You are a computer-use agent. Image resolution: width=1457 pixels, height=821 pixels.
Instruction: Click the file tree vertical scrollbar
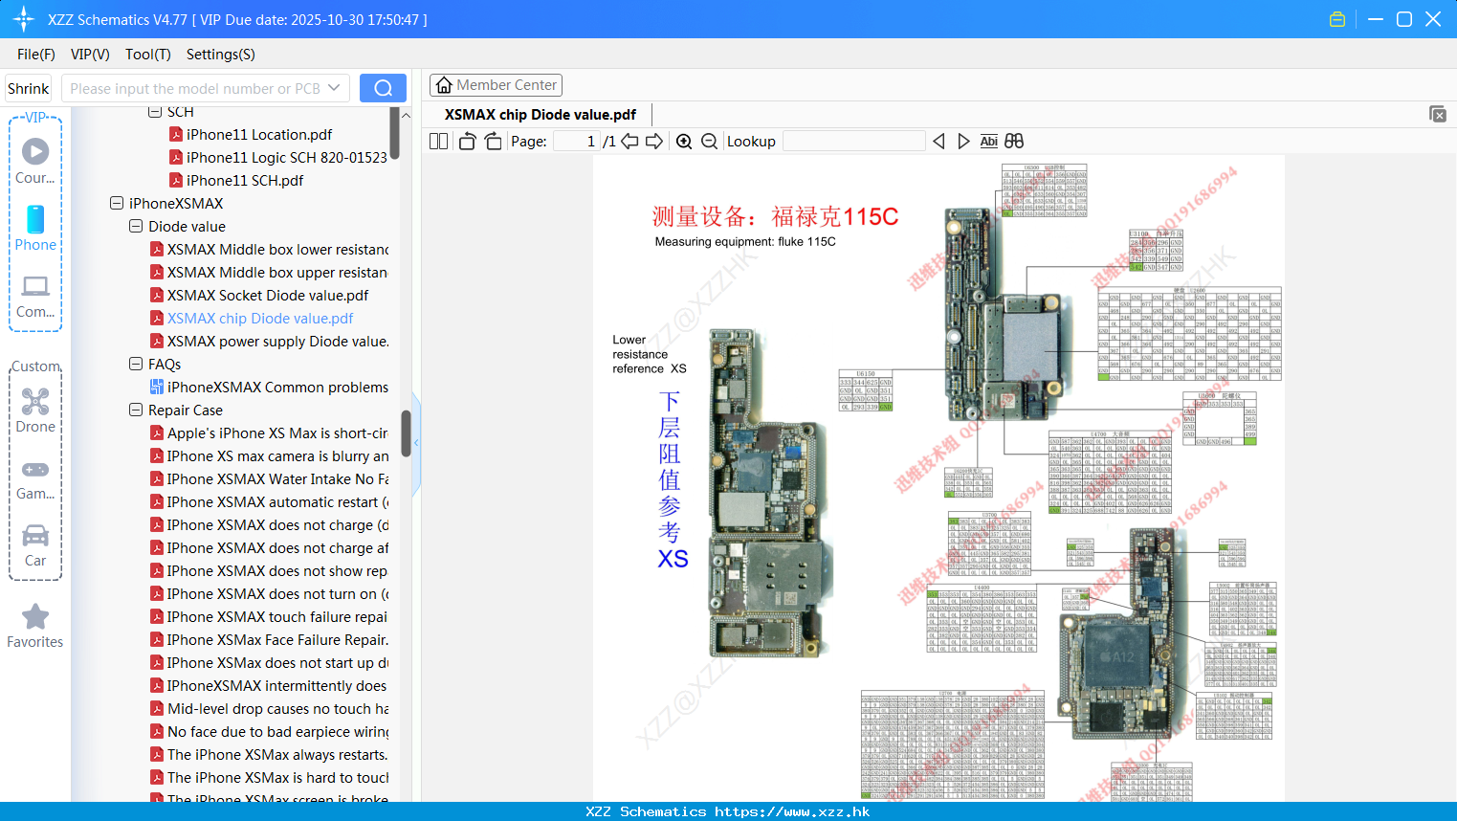pos(406,433)
